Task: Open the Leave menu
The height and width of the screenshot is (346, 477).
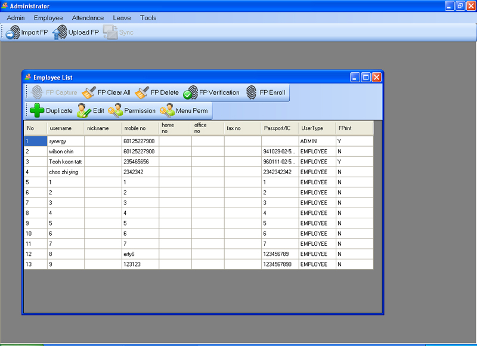Action: [122, 18]
